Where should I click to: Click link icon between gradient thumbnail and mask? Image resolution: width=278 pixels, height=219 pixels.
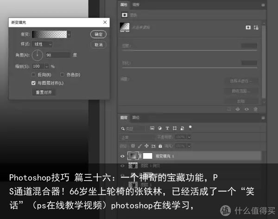click(x=140, y=156)
